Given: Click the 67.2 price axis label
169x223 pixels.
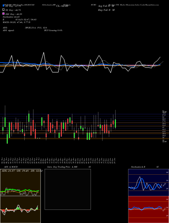Looking at the screenshot, I should pos(164,115).
